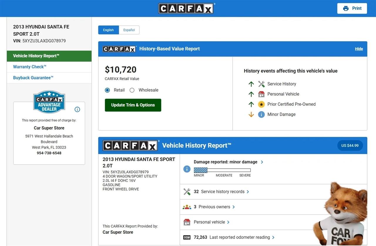Click the info icon beside Advantage Dealer badge

(x=77, y=110)
